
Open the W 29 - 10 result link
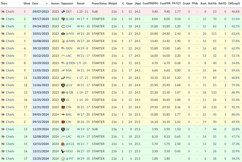(x=83, y=158)
